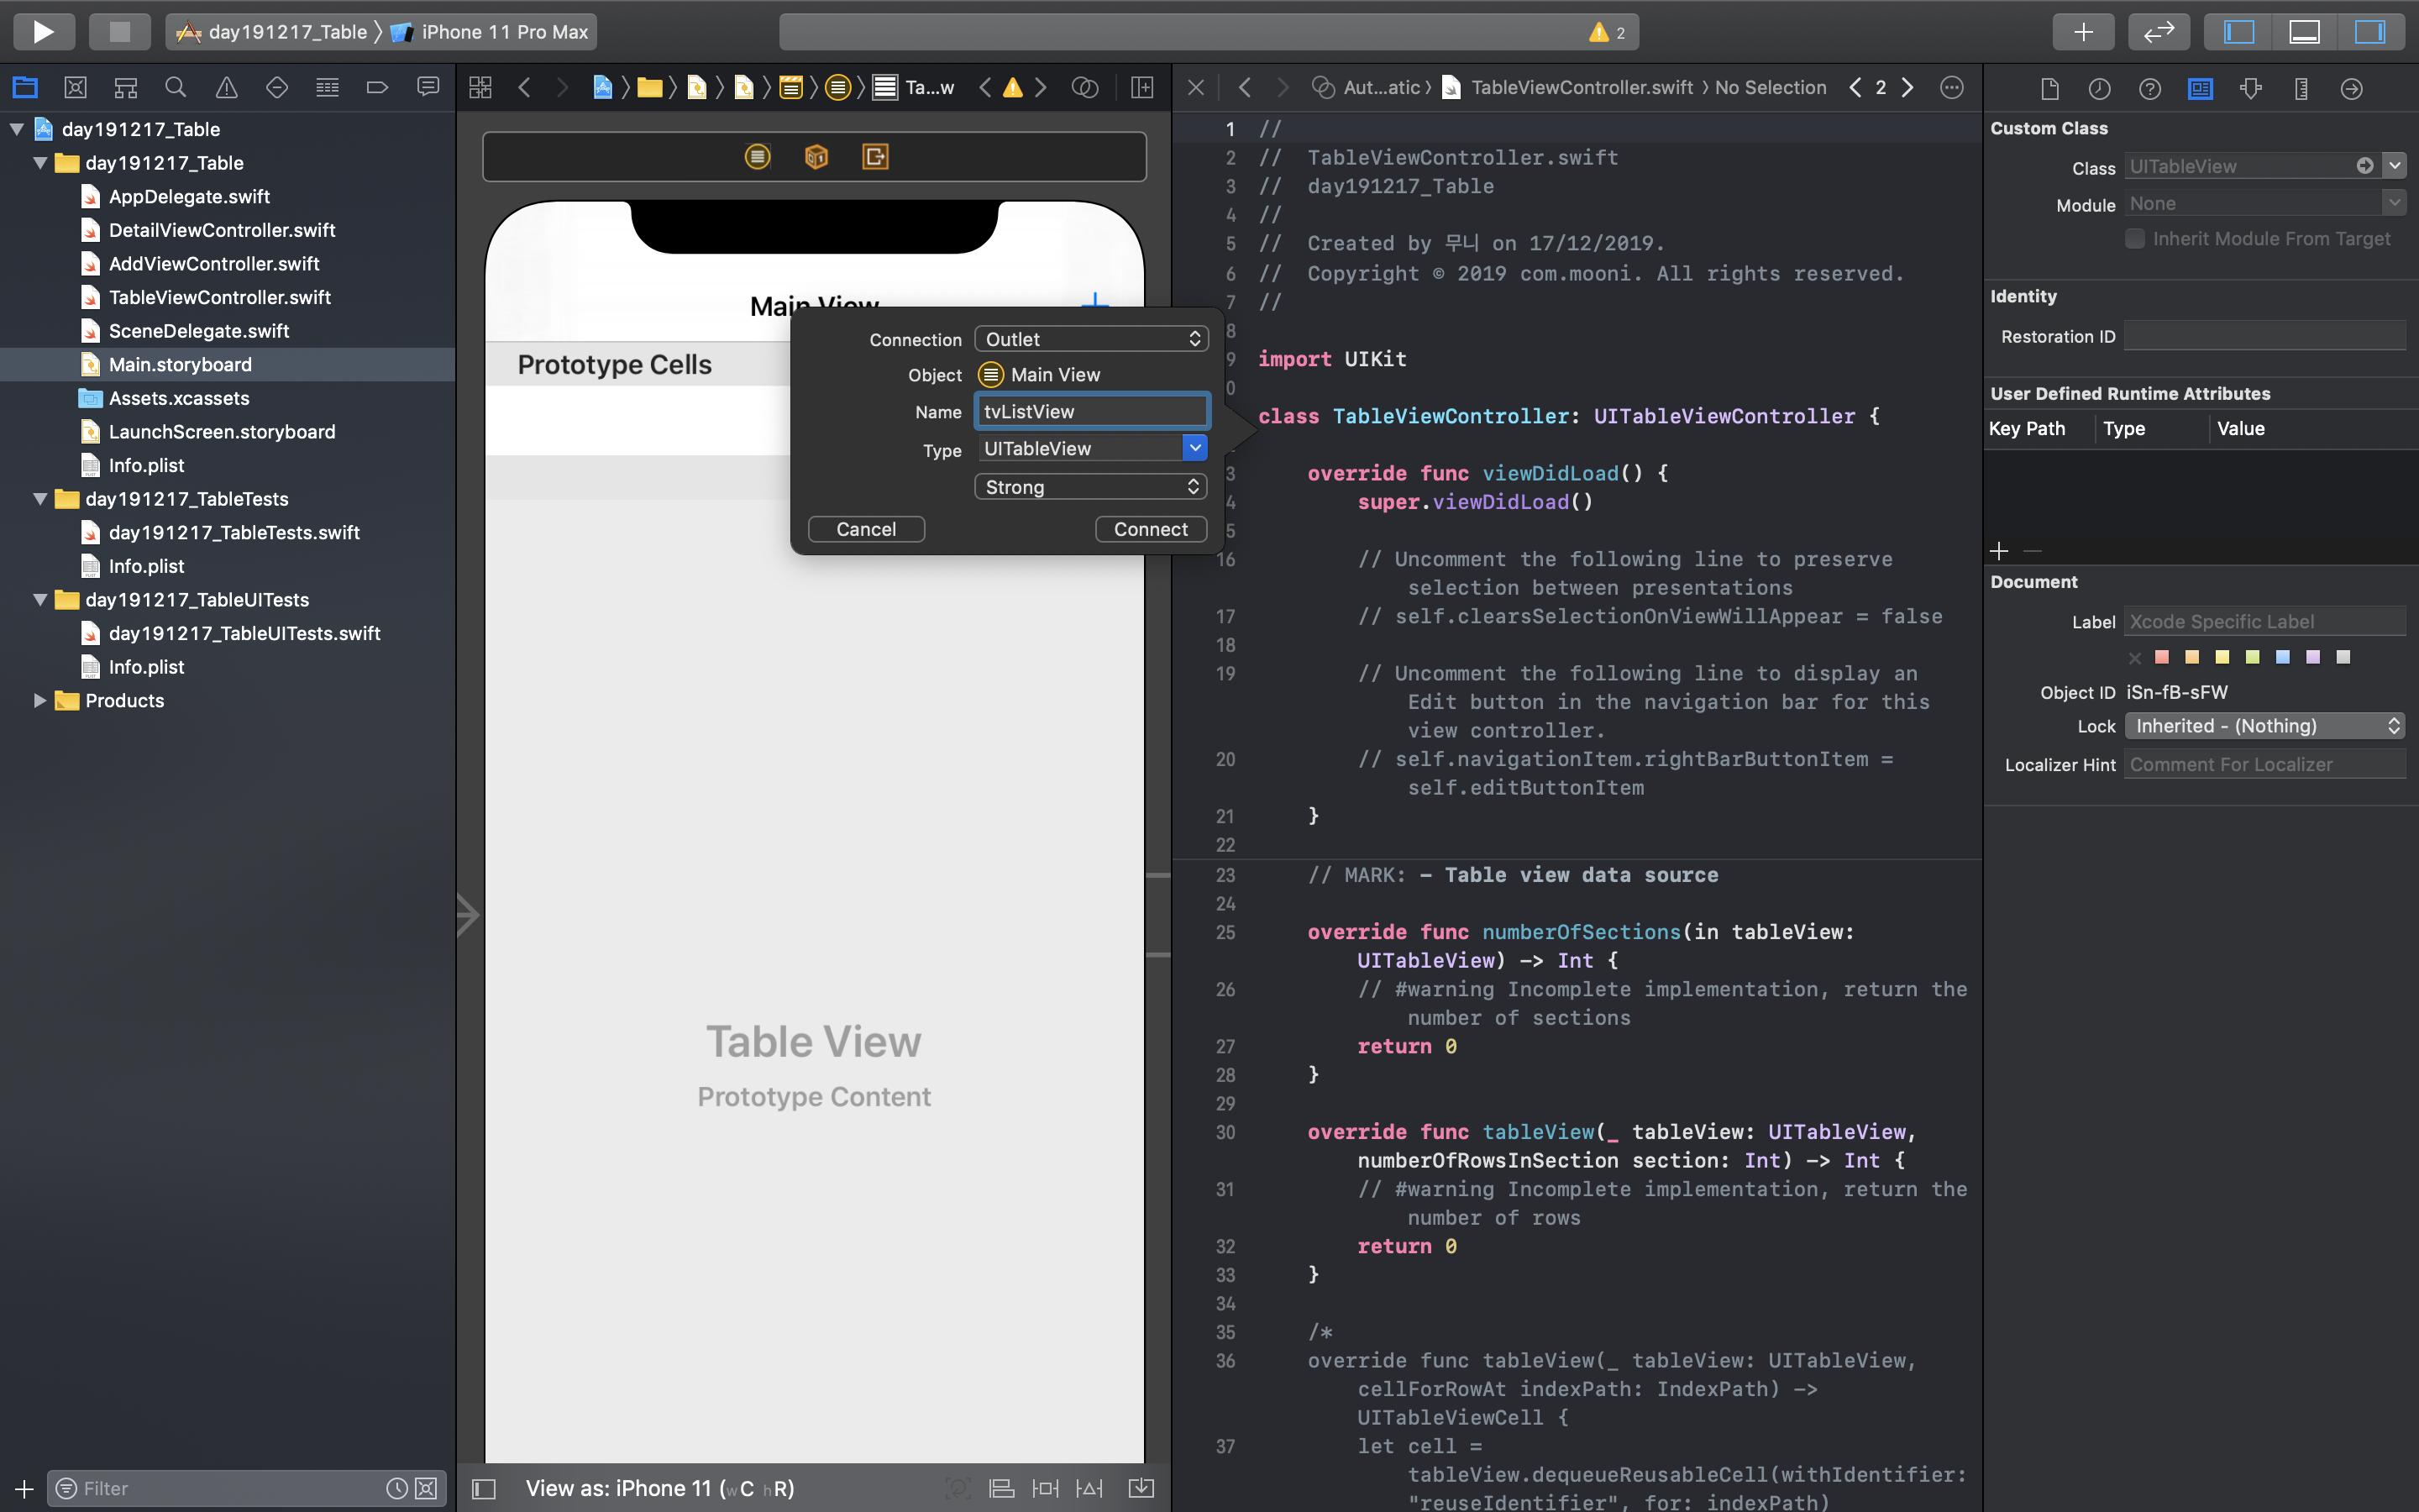Open Size inspector tab
This screenshot has height=1512, width=2419.
2301,89
